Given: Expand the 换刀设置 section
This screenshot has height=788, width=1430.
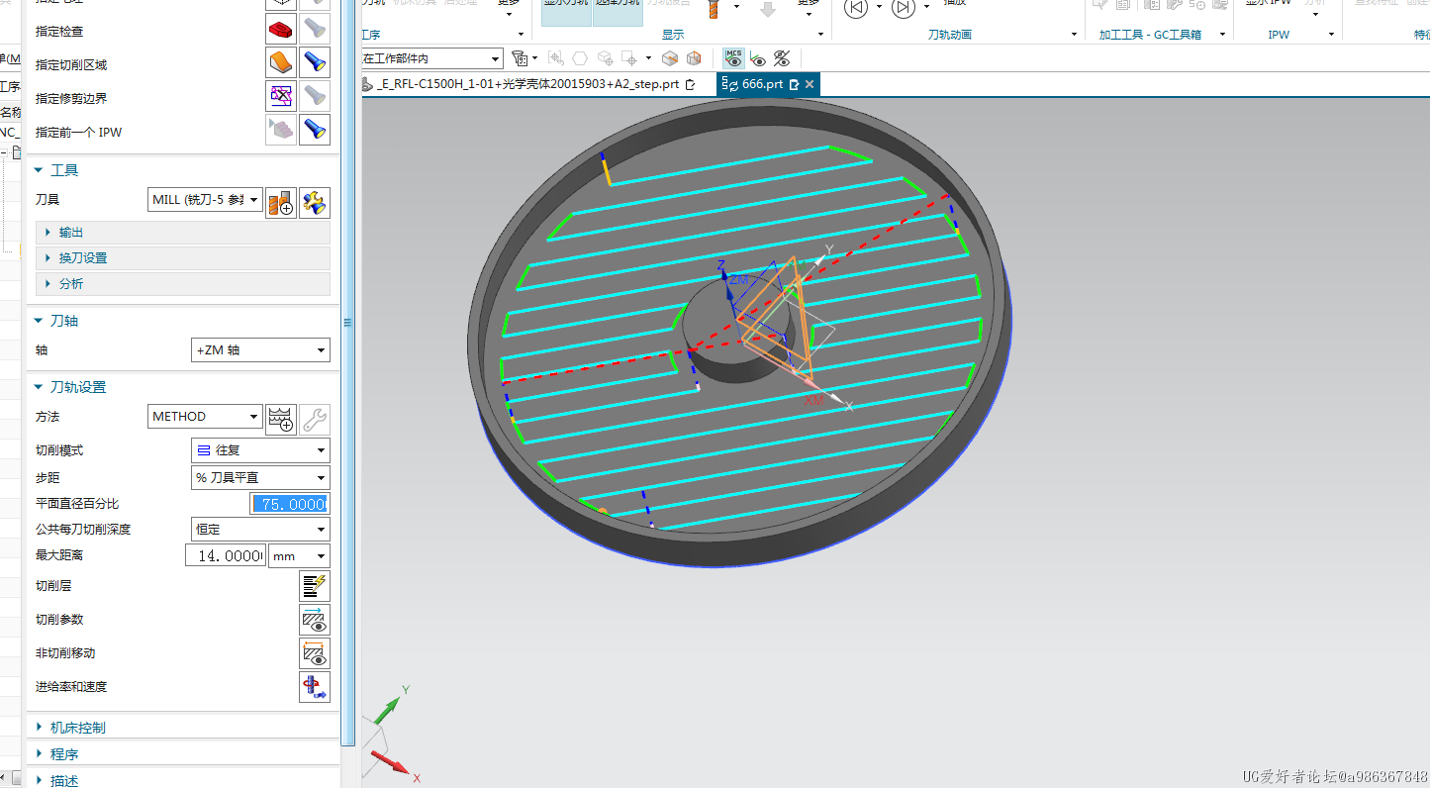Looking at the screenshot, I should click(183, 258).
